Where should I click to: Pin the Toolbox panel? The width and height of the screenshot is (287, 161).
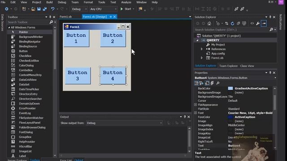tap(50, 17)
